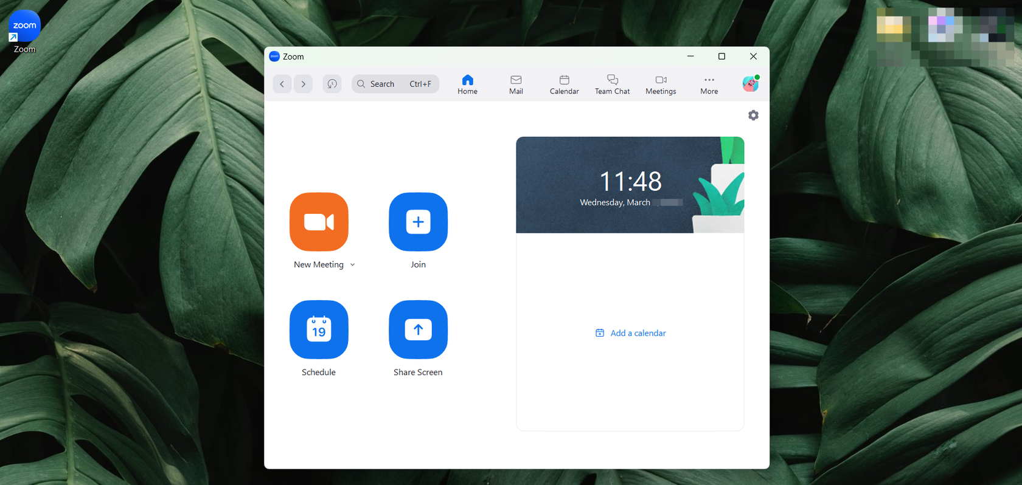Click the 'Join' label text
Viewport: 1022px width, 485px height.
click(418, 265)
